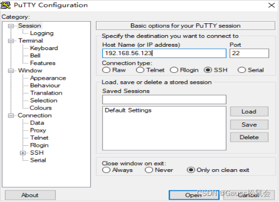Select Default Settings in saved sessions list
This screenshot has width=279, height=202.
128,110
